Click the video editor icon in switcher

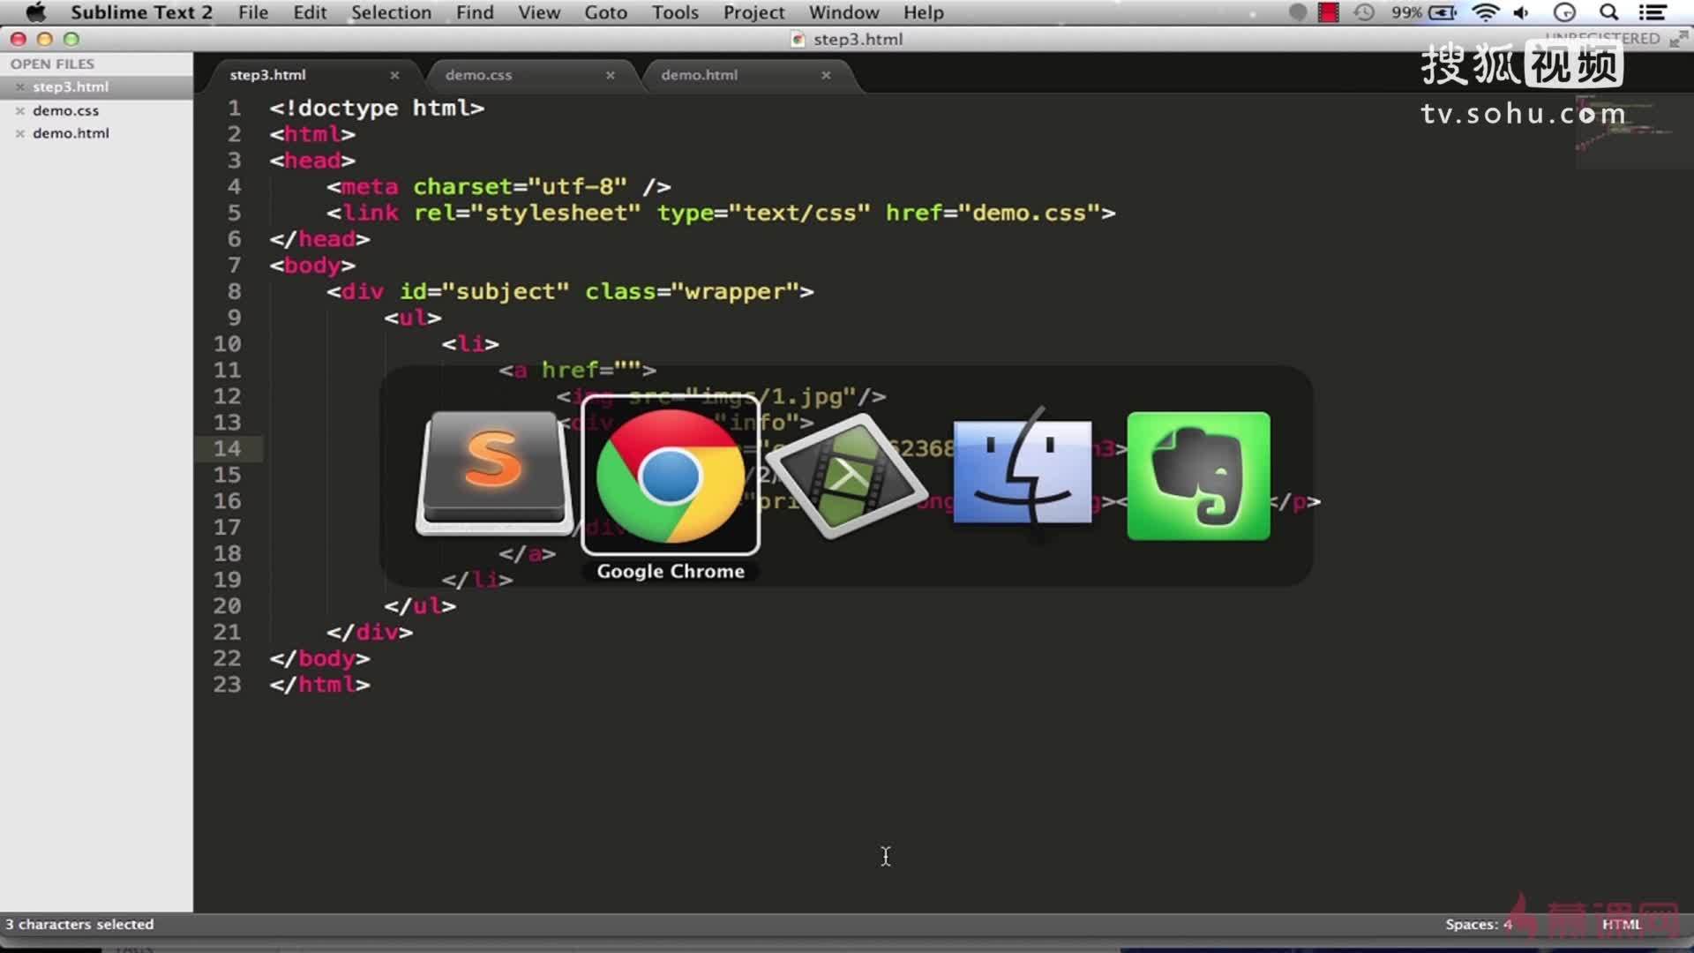pyautogui.click(x=846, y=476)
